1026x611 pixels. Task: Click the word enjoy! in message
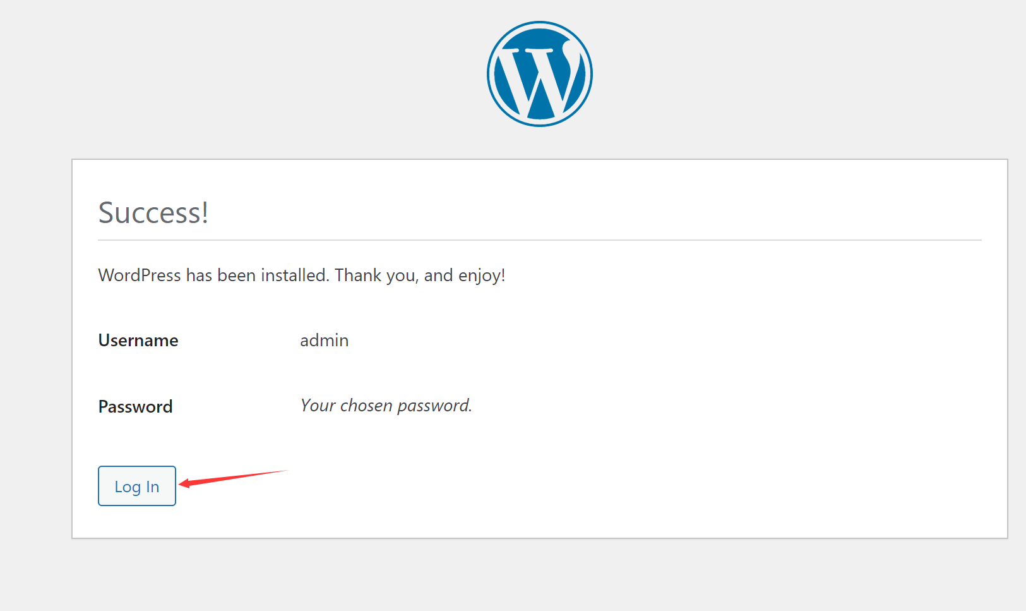click(x=482, y=276)
